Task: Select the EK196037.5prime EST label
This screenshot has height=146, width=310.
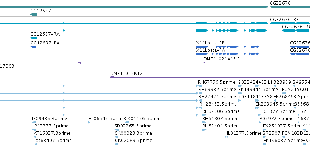Action: (x=283, y=141)
